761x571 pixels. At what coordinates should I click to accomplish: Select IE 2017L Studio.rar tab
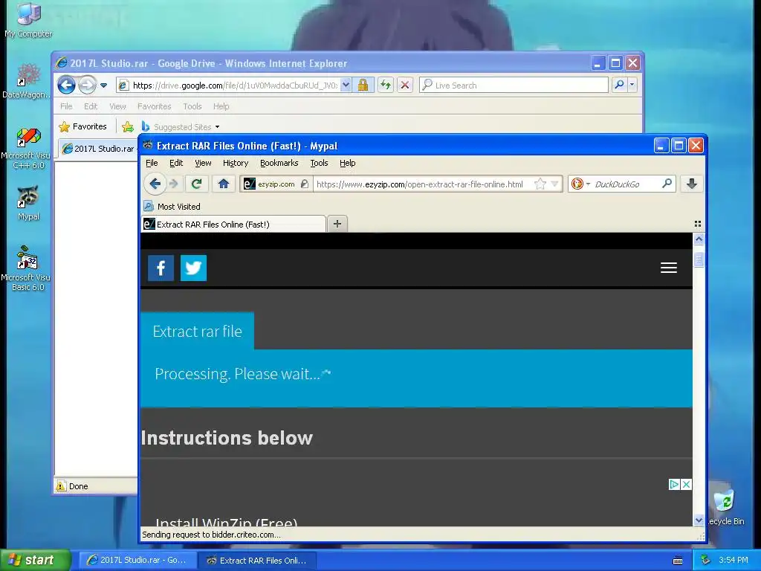(x=99, y=149)
